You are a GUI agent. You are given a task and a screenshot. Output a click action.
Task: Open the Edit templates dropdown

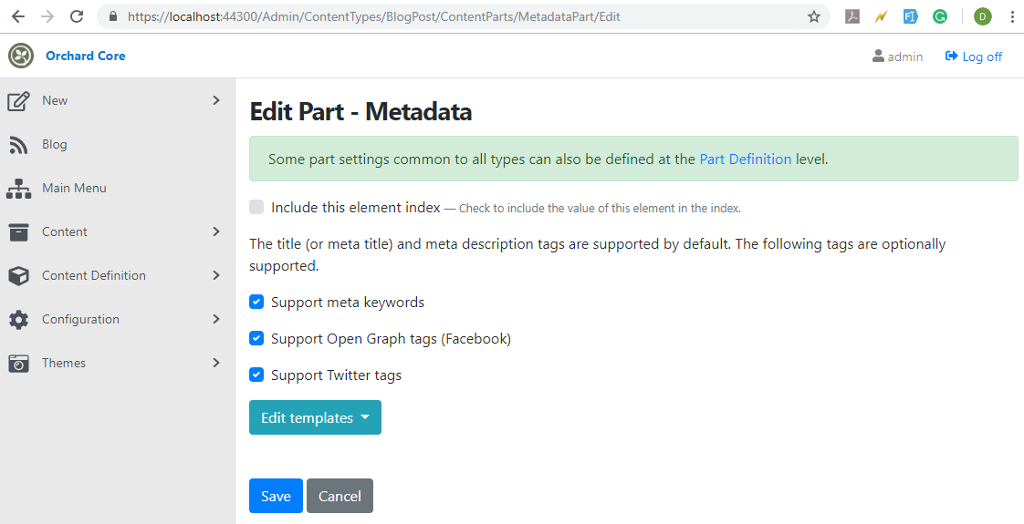[315, 417]
